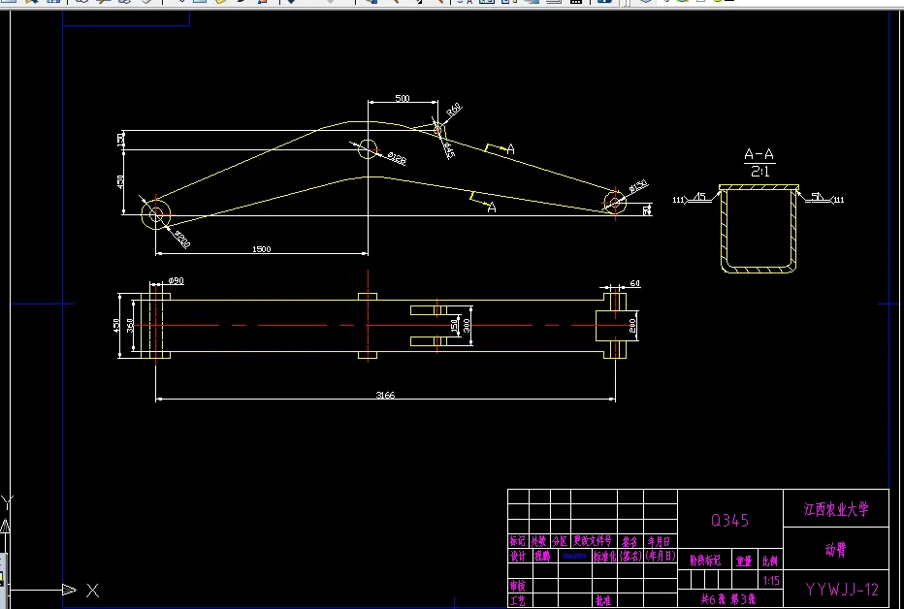This screenshot has height=609, width=904.
Task: Click the 阶段标记 label
Action: pos(704,561)
